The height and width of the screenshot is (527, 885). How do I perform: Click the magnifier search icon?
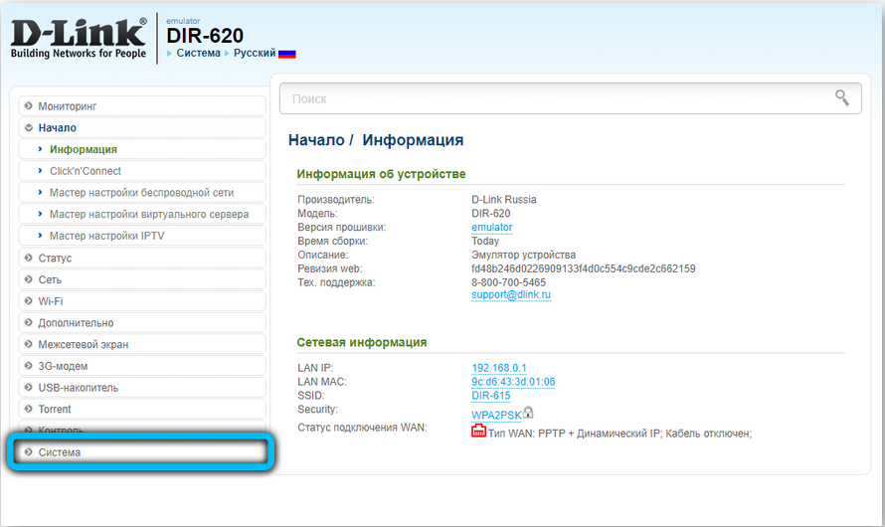[x=841, y=97]
